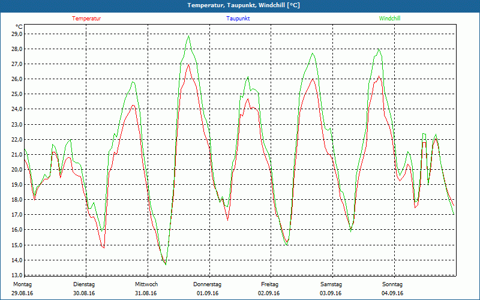
Task: Click the chart title 'Temperatur, Taupunkt, Windchill [°C]'
Action: click(244, 5)
